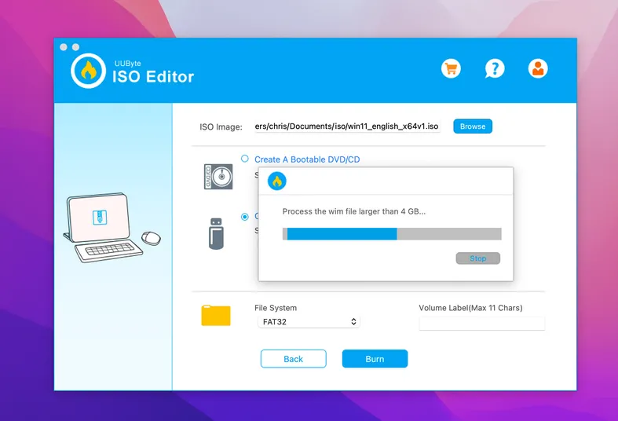Open help via question mark icon
618x421 pixels.
pos(494,68)
